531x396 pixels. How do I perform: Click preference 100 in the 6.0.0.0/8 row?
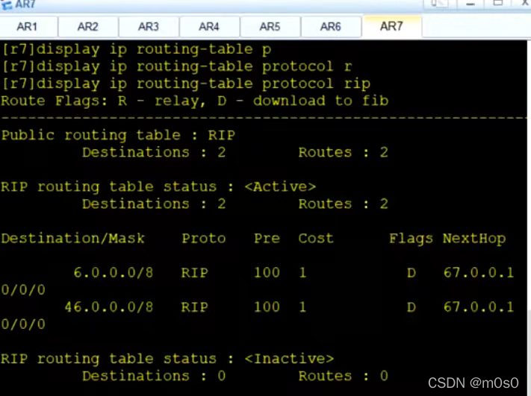tap(267, 272)
